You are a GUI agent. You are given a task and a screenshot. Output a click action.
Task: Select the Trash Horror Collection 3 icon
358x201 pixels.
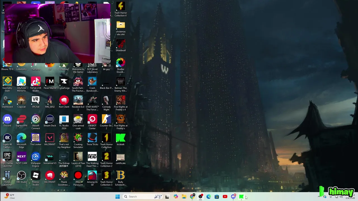(x=106, y=178)
